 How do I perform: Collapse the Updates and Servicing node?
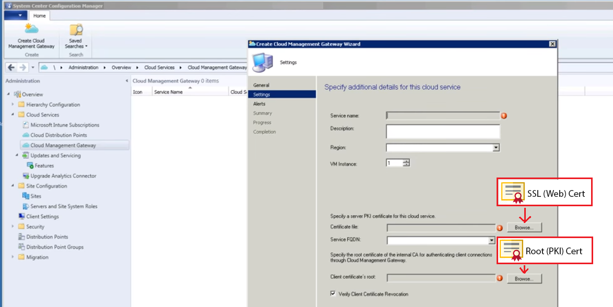point(17,155)
